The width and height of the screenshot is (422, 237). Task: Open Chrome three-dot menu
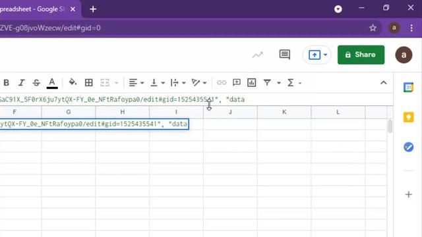411,28
